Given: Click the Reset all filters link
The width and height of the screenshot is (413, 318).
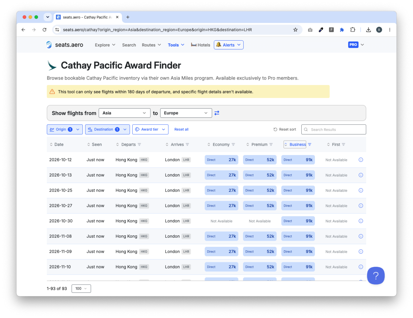Looking at the screenshot, I should point(181,130).
